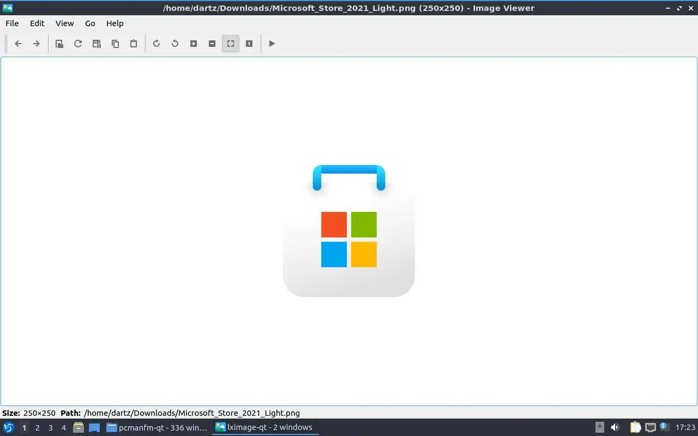Click the 17:23 clock

685,427
